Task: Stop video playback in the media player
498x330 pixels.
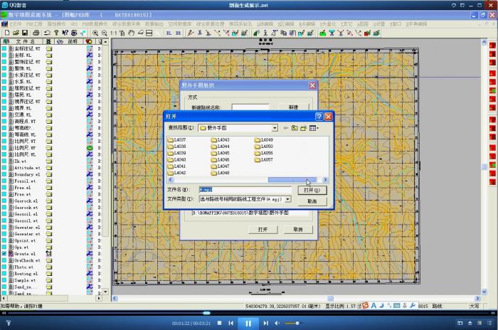Action: pos(220,323)
